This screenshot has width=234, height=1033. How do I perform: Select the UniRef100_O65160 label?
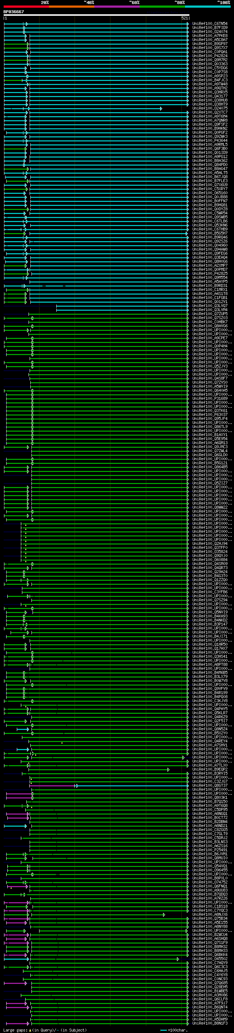(x=210, y=193)
